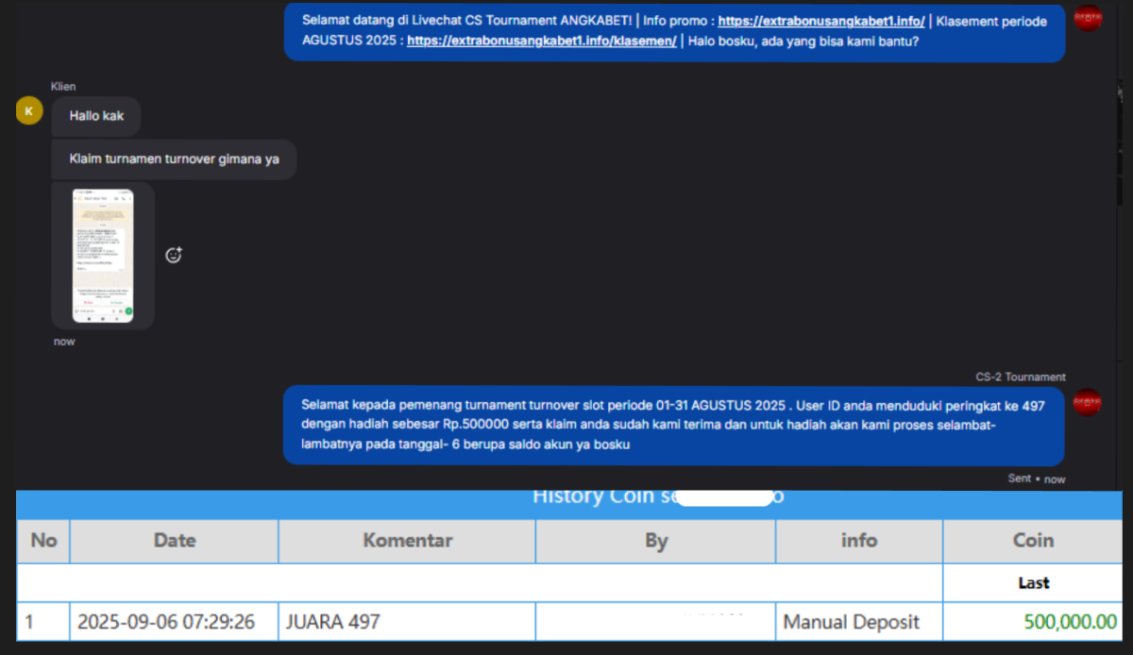Click the client's yellow K avatar
The image size is (1133, 655).
29,111
